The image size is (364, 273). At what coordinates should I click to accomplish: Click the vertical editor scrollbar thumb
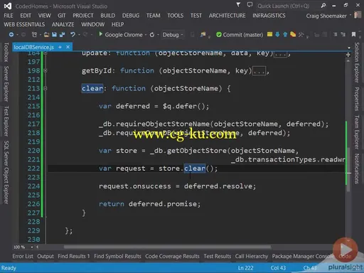pyautogui.click(x=348, y=169)
